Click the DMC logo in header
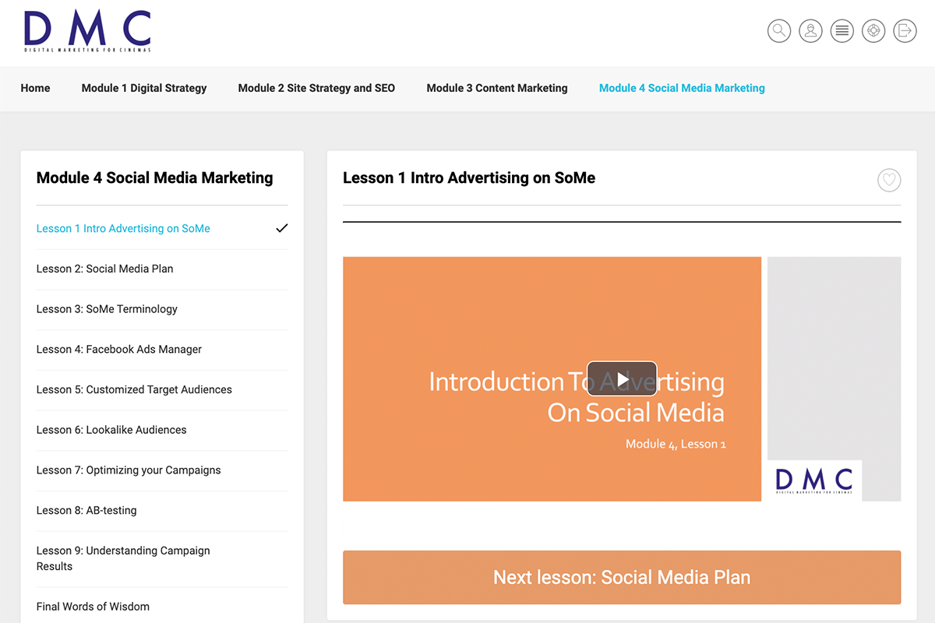This screenshot has width=935, height=623. tap(87, 32)
